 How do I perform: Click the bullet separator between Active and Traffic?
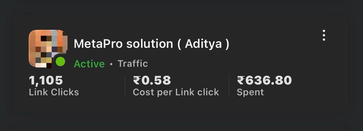(x=111, y=64)
